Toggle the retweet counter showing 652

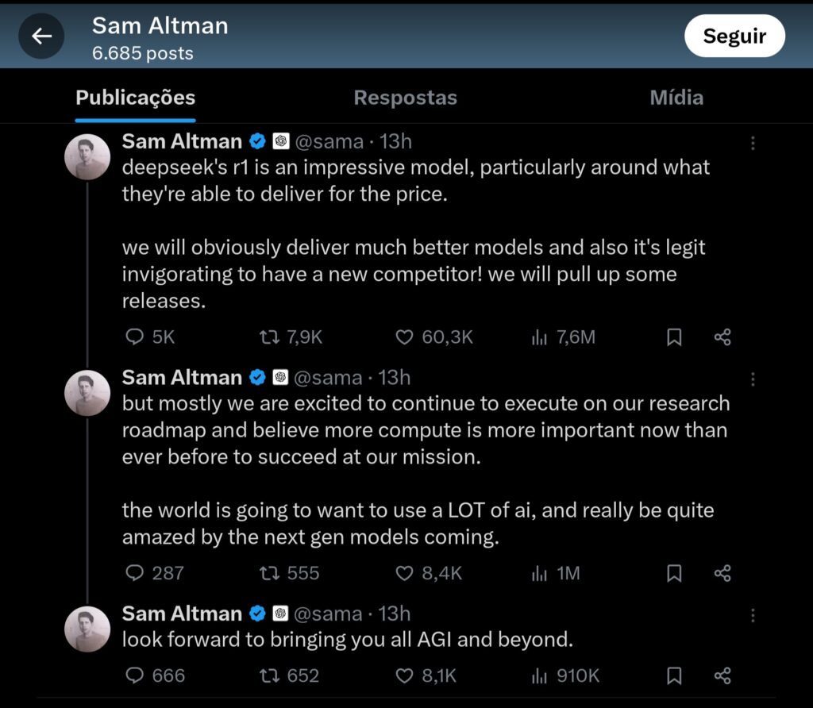pyautogui.click(x=270, y=675)
